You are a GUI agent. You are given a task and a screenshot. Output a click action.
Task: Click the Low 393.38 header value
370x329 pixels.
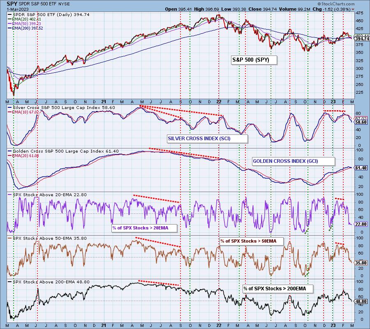pos(234,9)
